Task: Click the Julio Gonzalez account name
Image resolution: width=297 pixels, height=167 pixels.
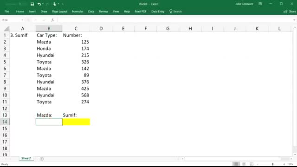Action: click(244, 4)
